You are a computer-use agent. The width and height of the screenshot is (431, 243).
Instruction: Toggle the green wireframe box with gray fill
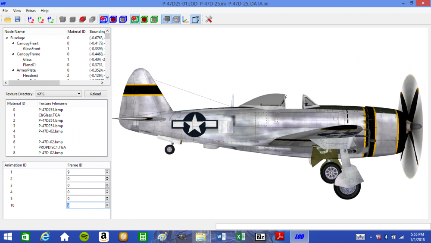point(154,19)
